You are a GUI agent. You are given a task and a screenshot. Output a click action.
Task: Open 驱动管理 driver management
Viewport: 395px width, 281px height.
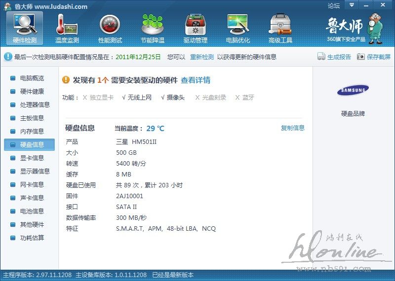click(195, 28)
